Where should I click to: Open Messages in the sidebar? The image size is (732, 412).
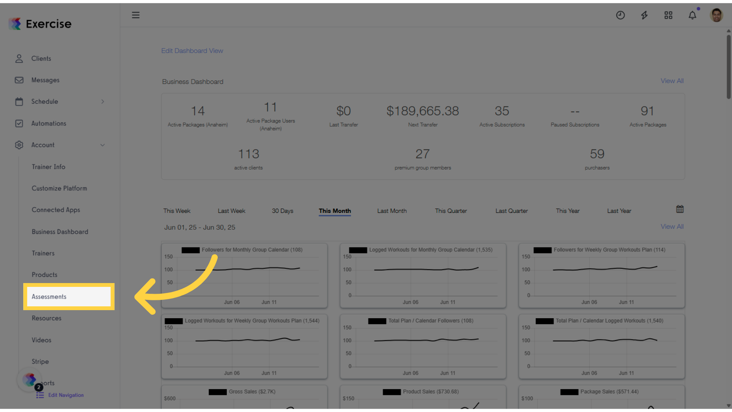coord(45,80)
